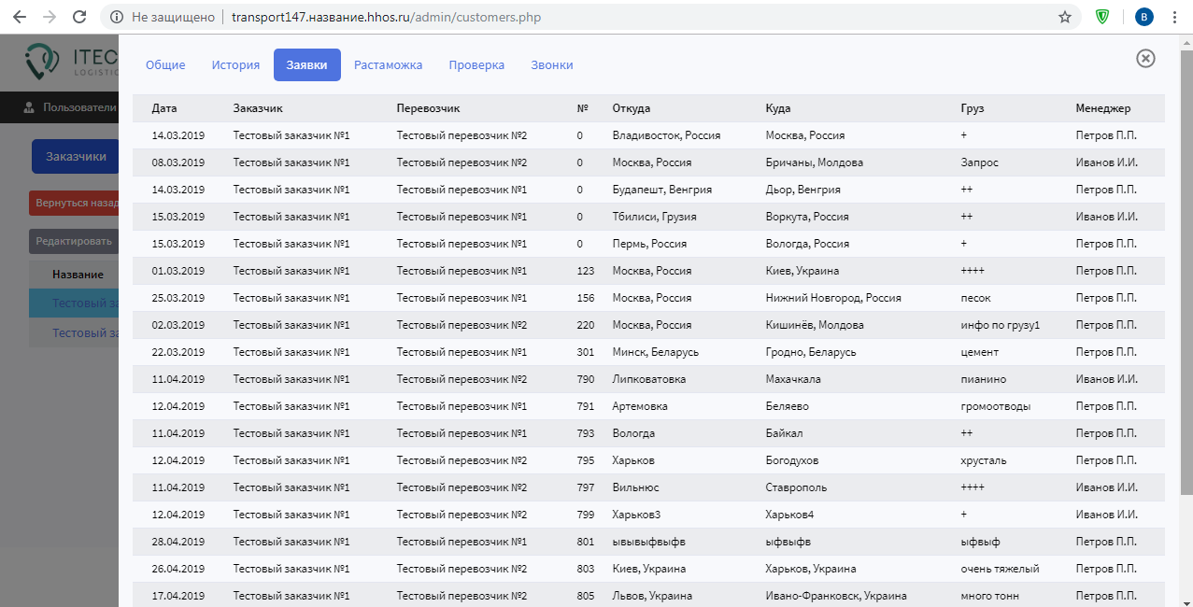1193x607 pixels.
Task: Open the История tab
Action: pos(235,65)
